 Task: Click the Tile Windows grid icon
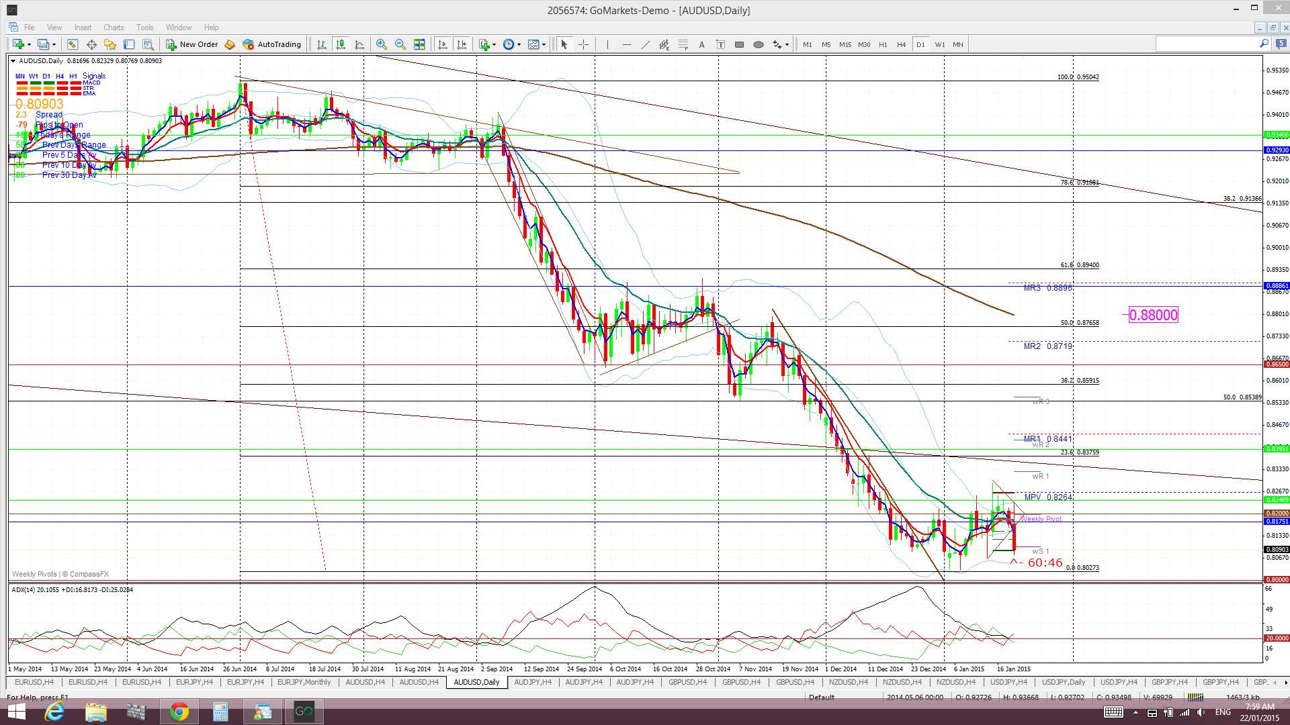(419, 44)
